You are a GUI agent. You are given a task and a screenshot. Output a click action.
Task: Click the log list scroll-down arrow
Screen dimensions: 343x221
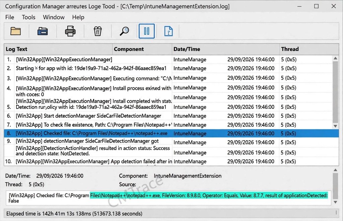coord(335,126)
